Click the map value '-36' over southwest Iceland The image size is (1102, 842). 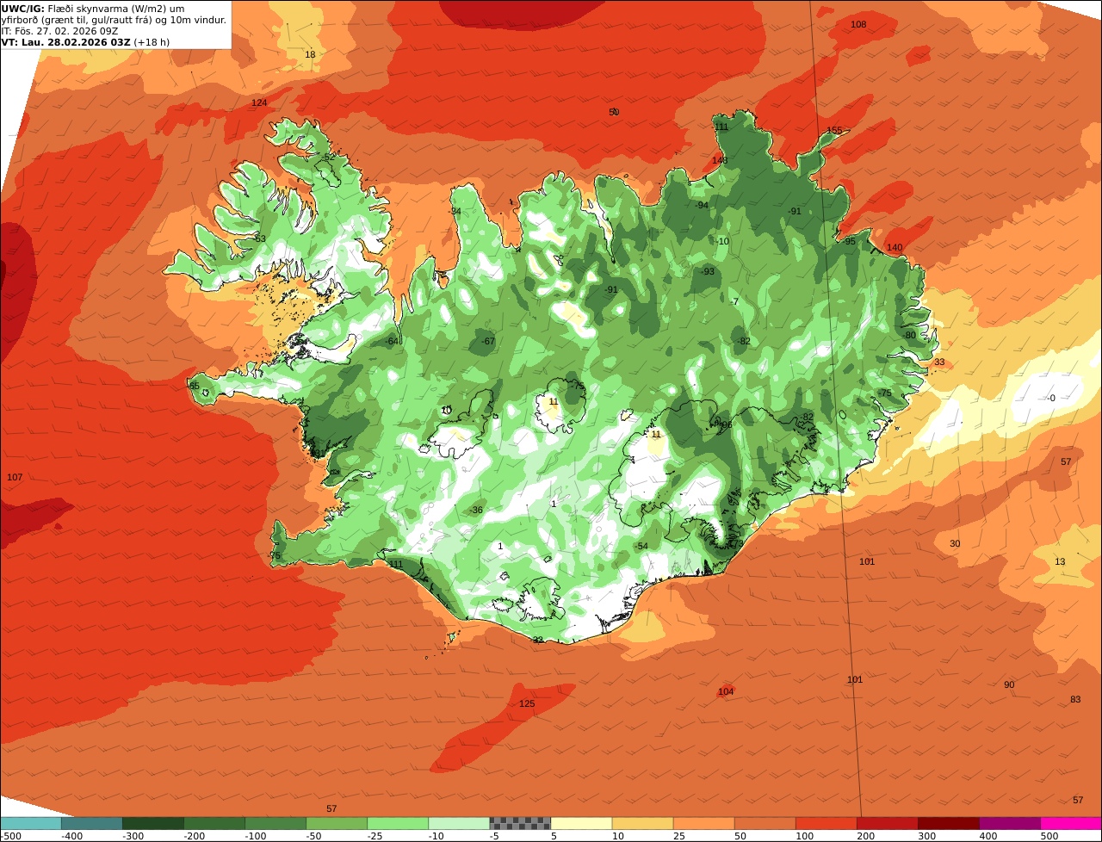(476, 511)
